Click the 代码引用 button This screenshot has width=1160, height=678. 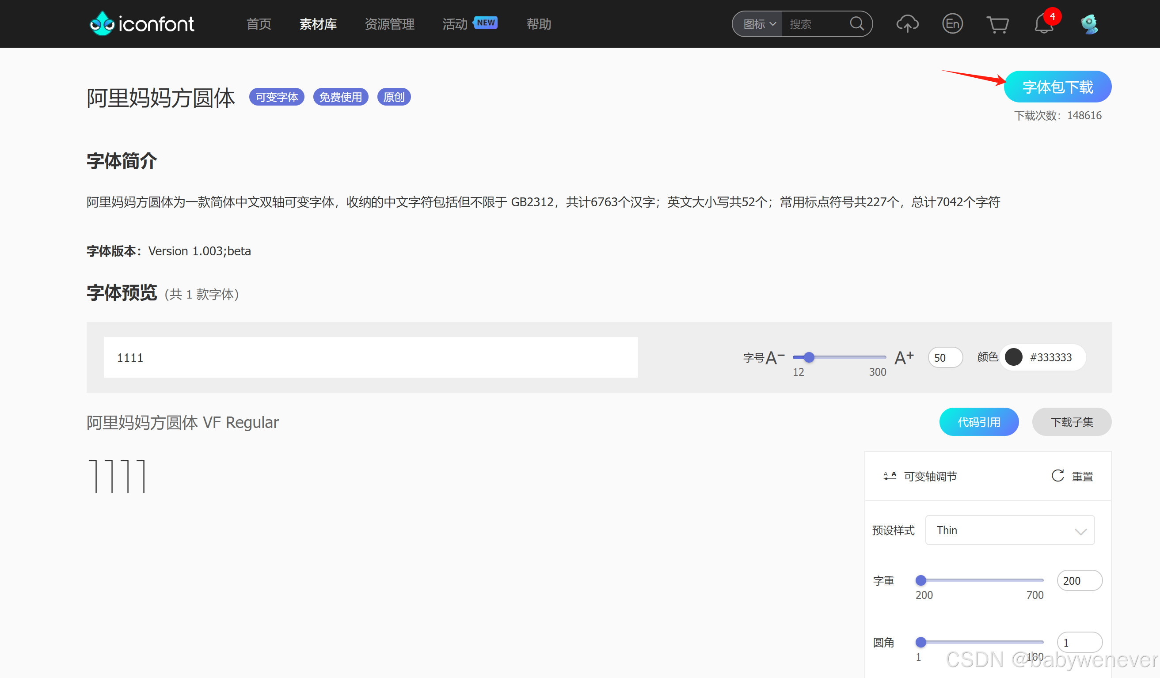coord(979,422)
